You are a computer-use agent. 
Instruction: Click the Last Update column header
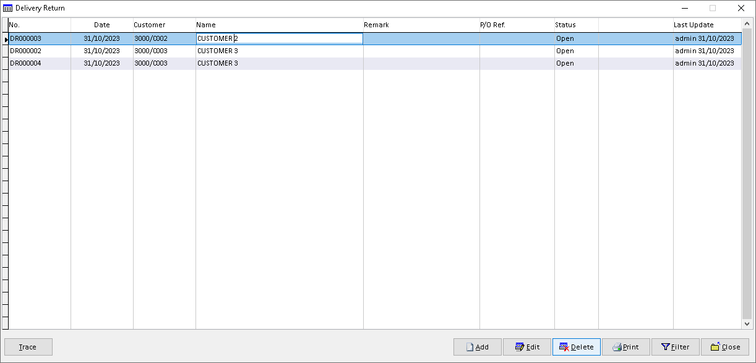707,25
